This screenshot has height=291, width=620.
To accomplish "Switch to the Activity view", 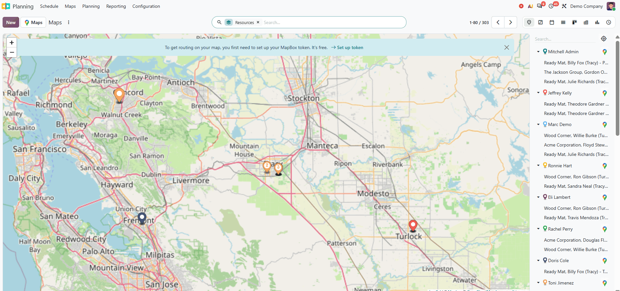I will pos(609,22).
